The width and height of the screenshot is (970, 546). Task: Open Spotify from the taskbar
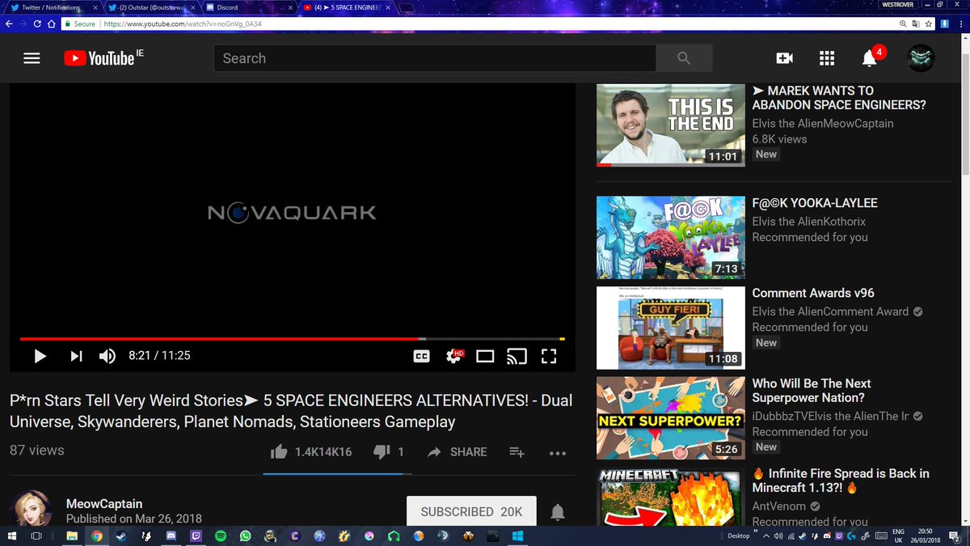221,535
